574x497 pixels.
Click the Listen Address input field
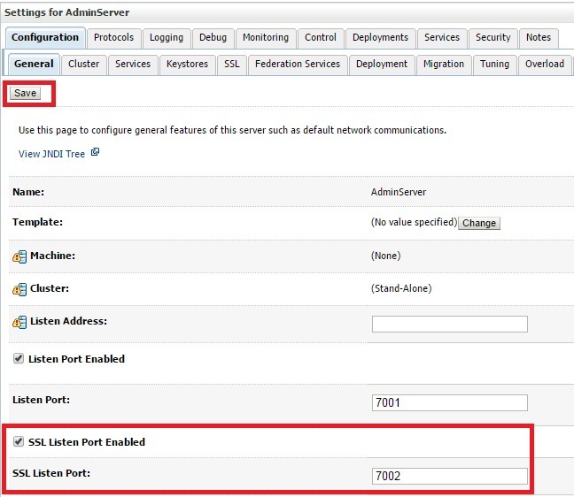pyautogui.click(x=449, y=324)
